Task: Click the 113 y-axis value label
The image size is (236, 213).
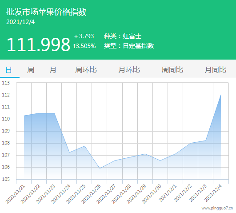Action: [6, 83]
